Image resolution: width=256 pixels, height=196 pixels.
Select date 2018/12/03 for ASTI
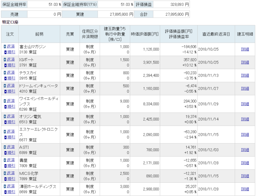coord(208,150)
